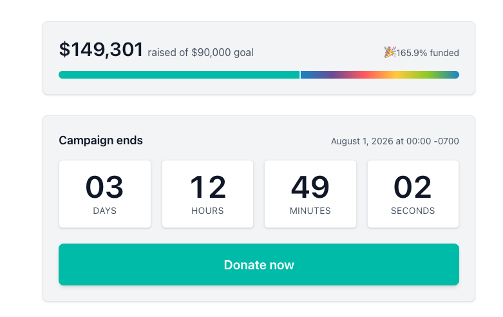Image resolution: width=503 pixels, height=317 pixels.
Task: Click the rainbow overflow segment of progress bar
Action: click(x=380, y=75)
